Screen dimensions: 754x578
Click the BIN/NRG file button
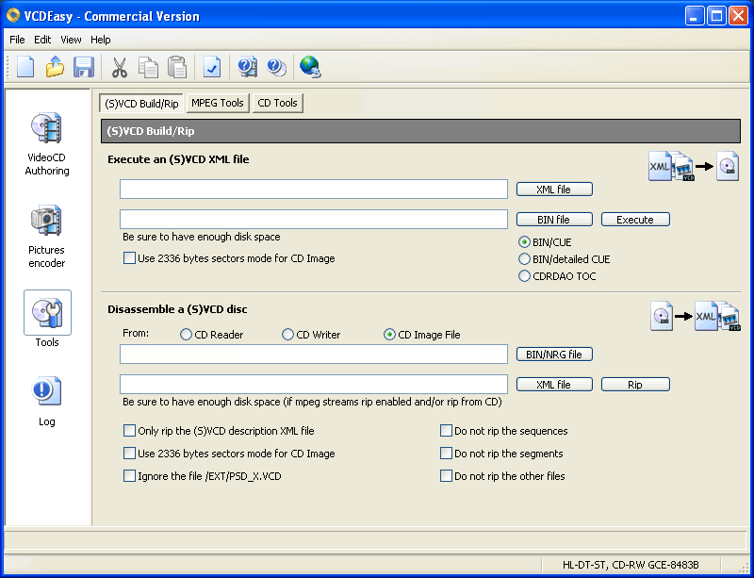(554, 355)
